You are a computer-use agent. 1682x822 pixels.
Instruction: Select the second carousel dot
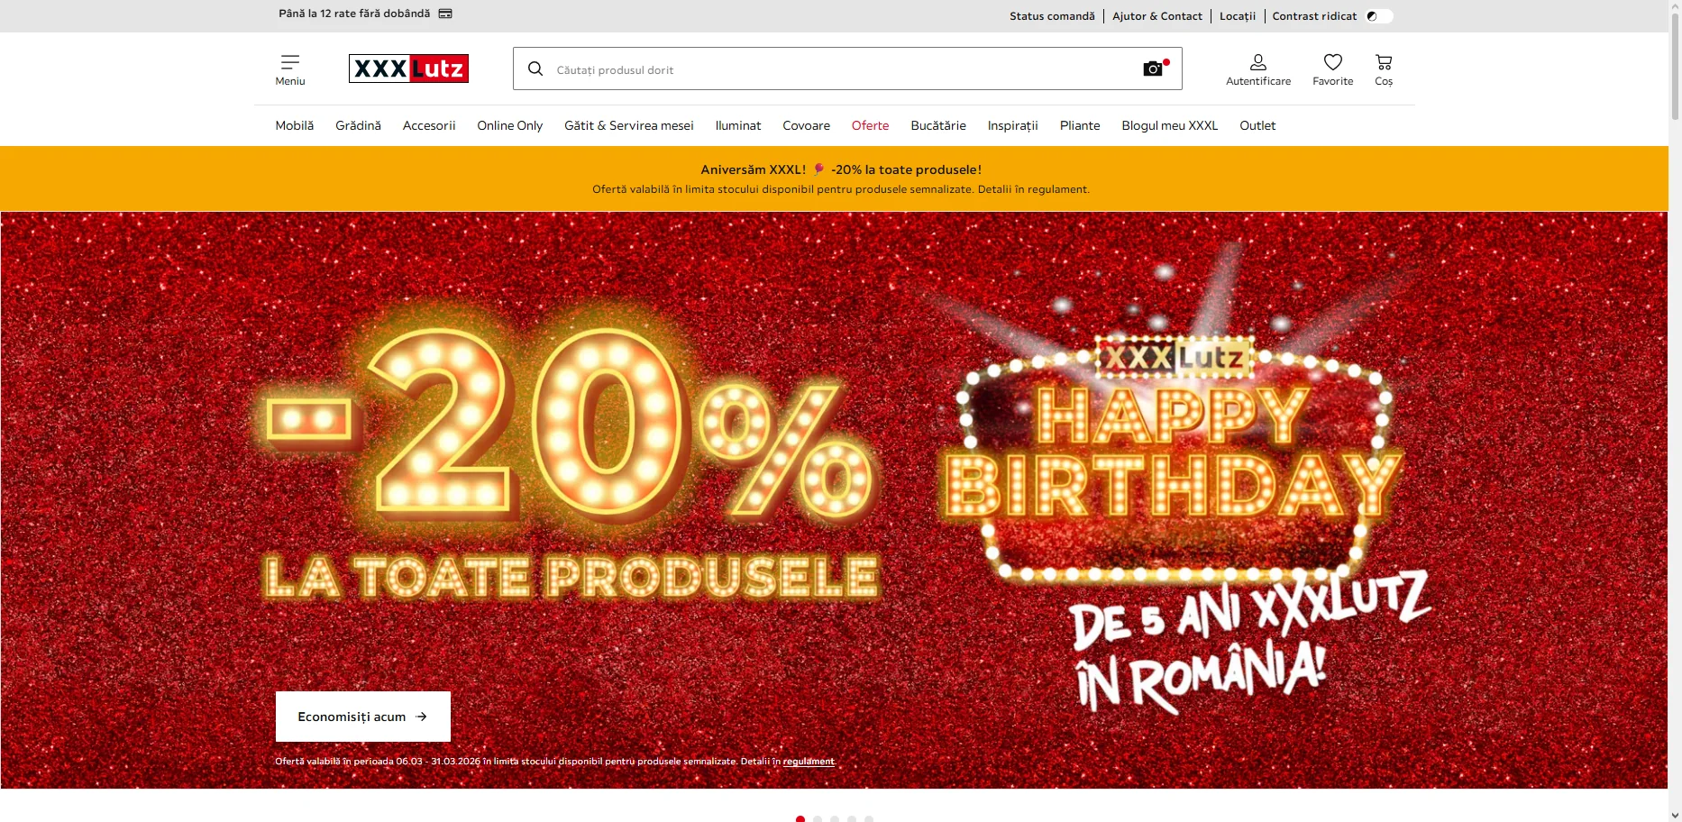818,818
